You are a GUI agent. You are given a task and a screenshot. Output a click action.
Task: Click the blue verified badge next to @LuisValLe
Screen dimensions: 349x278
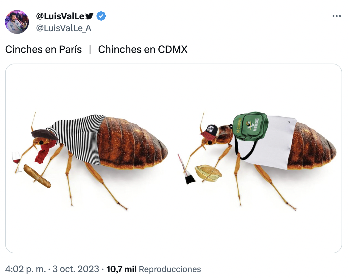point(101,16)
